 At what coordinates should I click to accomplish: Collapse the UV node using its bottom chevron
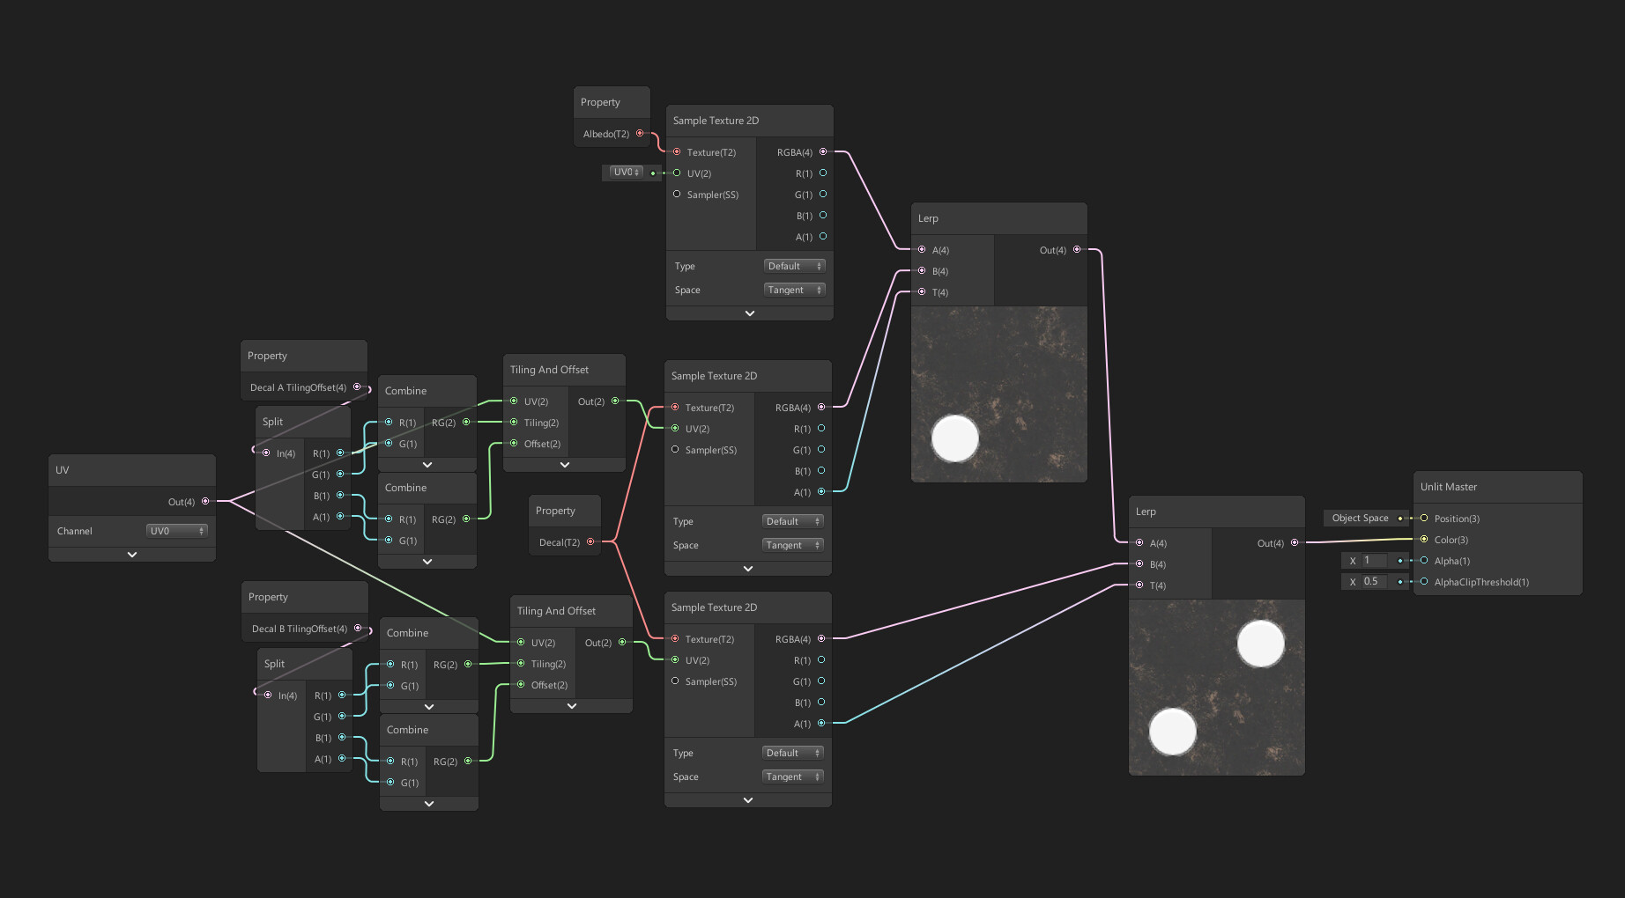(131, 554)
